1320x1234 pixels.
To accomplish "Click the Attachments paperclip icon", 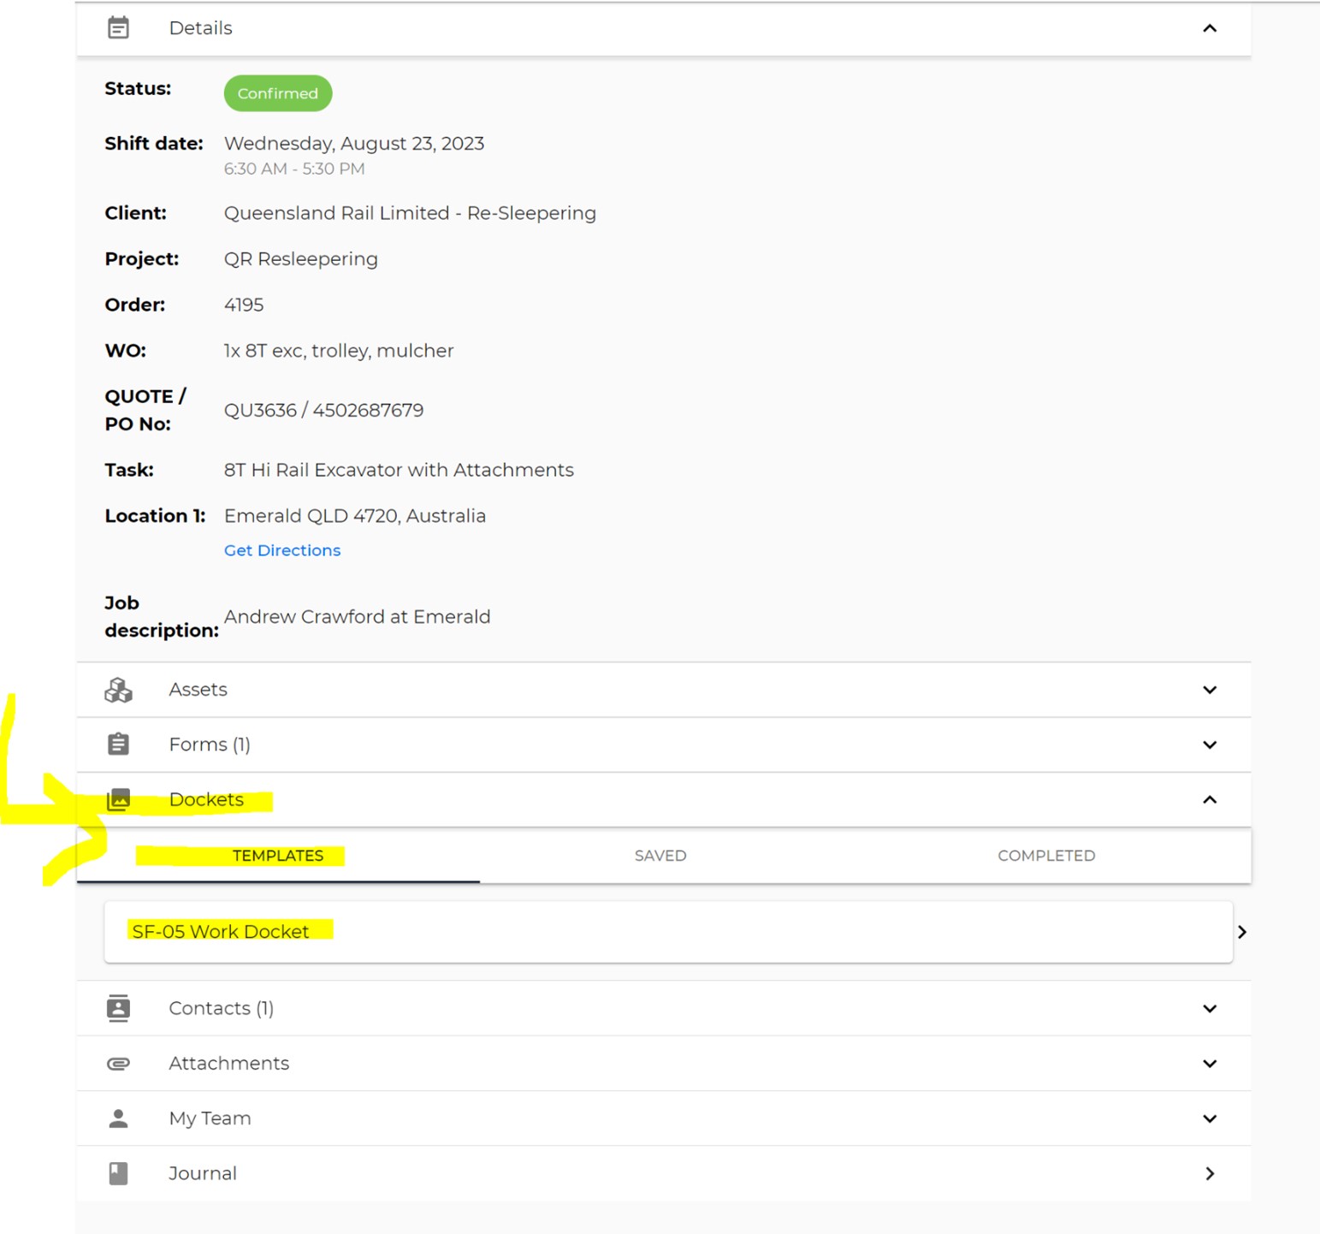I will (118, 1064).
